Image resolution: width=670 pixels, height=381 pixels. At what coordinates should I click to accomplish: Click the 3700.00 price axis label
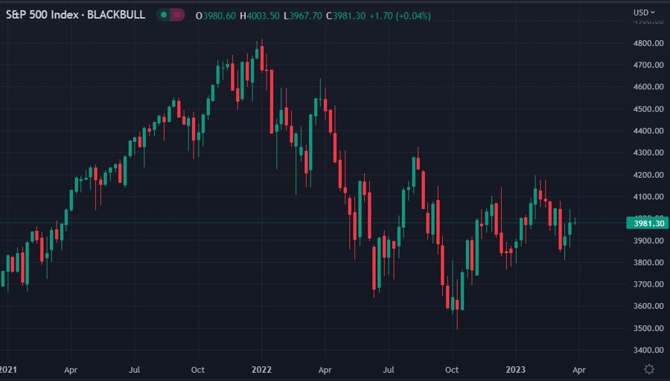click(x=648, y=284)
